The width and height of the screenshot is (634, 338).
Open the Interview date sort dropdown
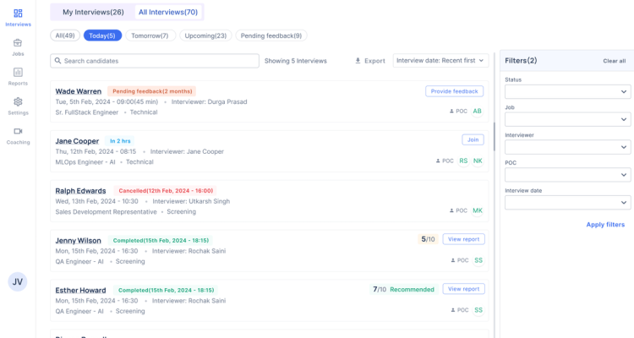(440, 61)
